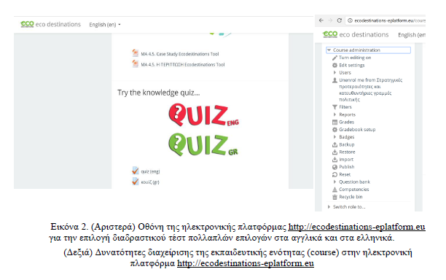The height and width of the screenshot is (280, 446).
Task: Open Recycle bin
Action: (351, 197)
